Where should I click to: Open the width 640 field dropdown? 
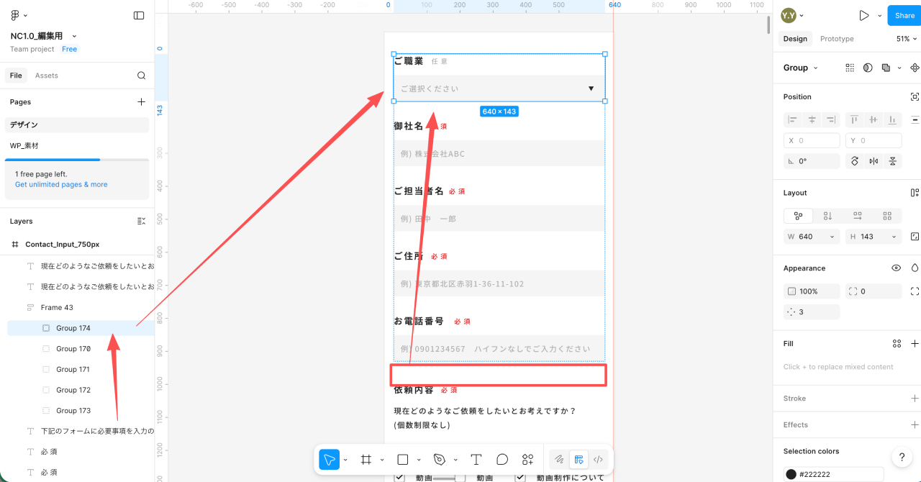pyautogui.click(x=833, y=237)
